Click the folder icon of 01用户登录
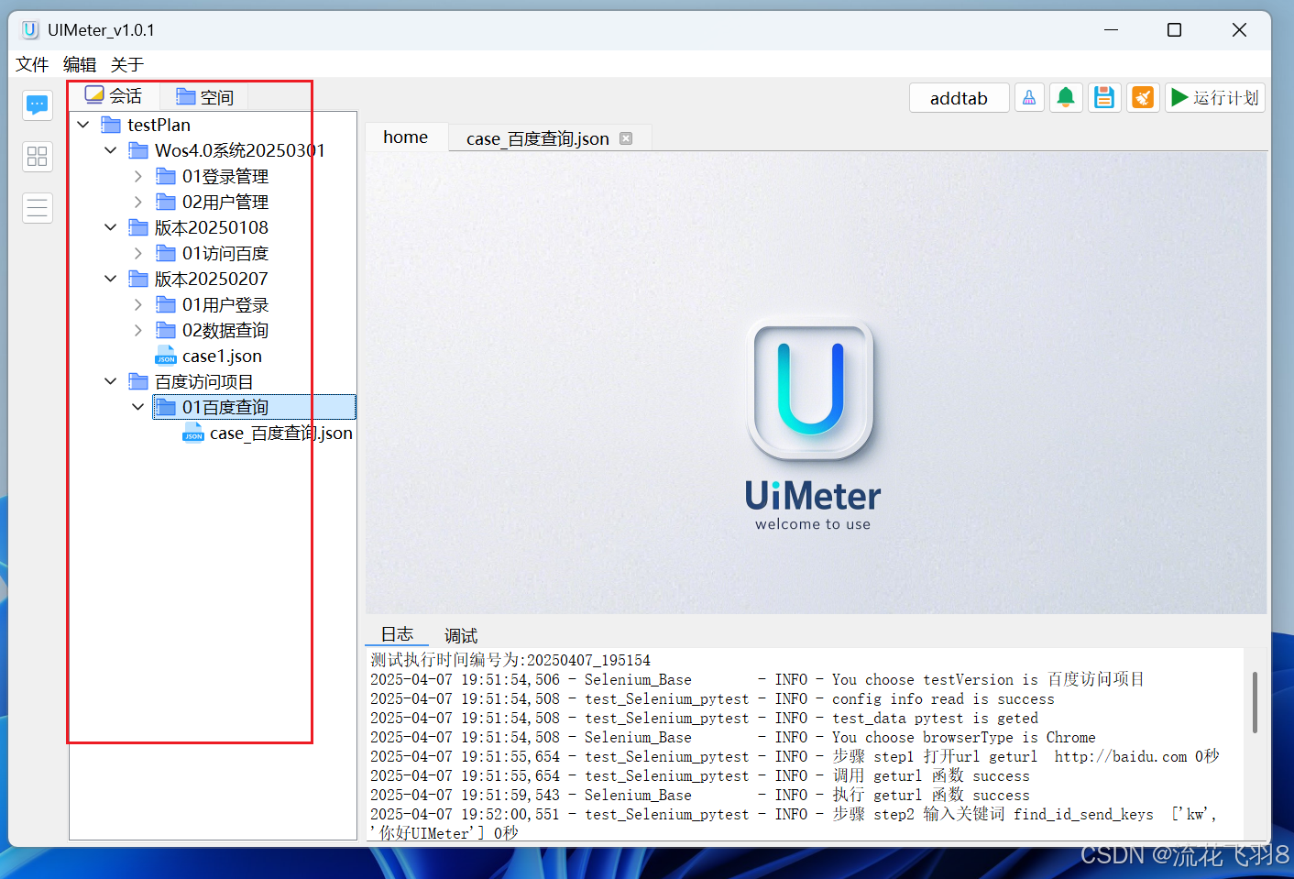 [166, 304]
